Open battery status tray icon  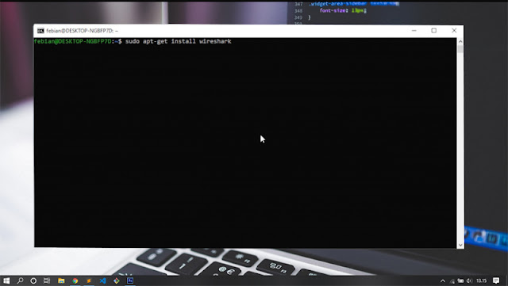460,280
